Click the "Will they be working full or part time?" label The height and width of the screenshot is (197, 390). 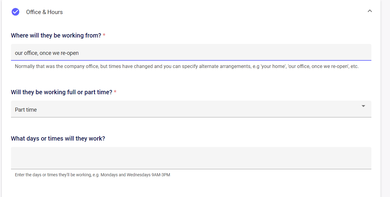pos(61,92)
